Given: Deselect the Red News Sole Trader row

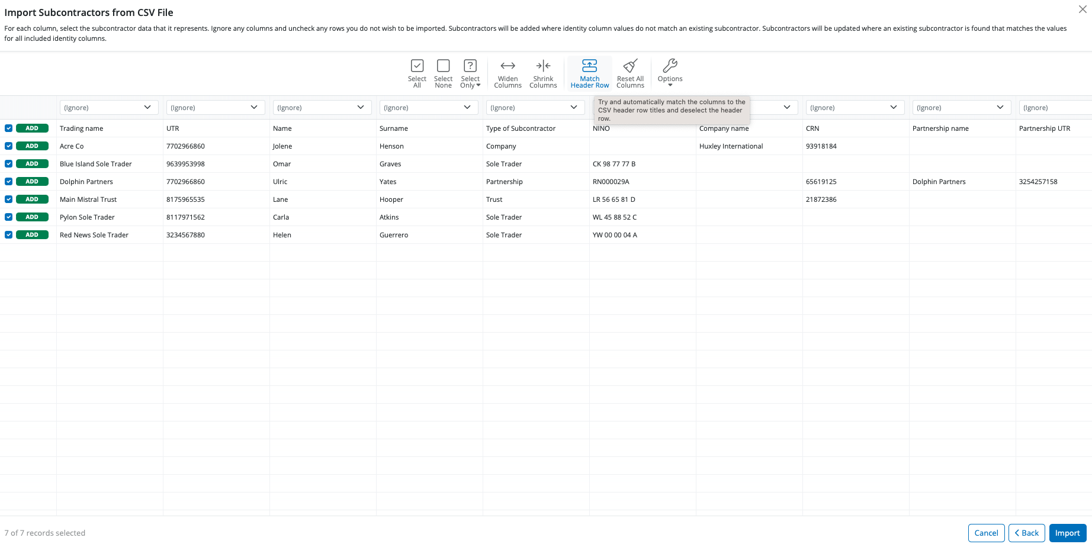Looking at the screenshot, I should tap(9, 235).
